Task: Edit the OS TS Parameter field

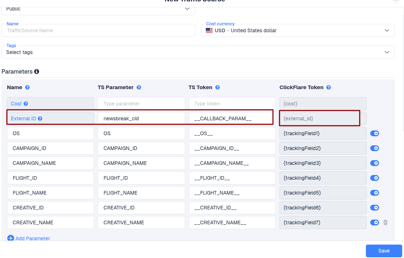Action: click(141, 133)
